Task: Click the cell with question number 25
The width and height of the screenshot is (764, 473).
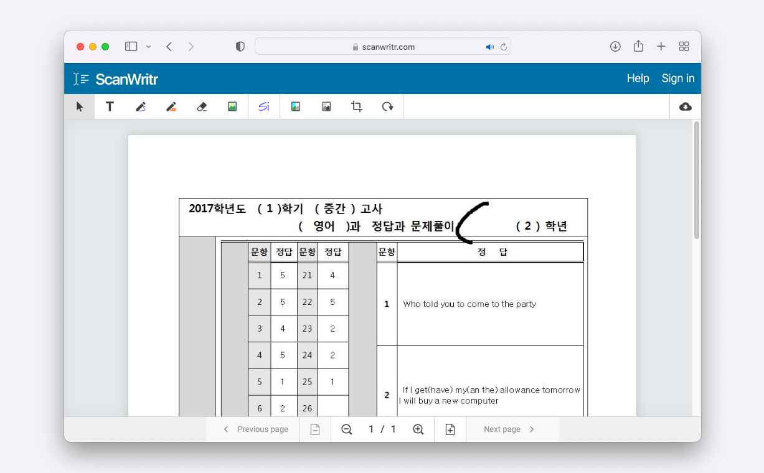Action: [x=307, y=382]
